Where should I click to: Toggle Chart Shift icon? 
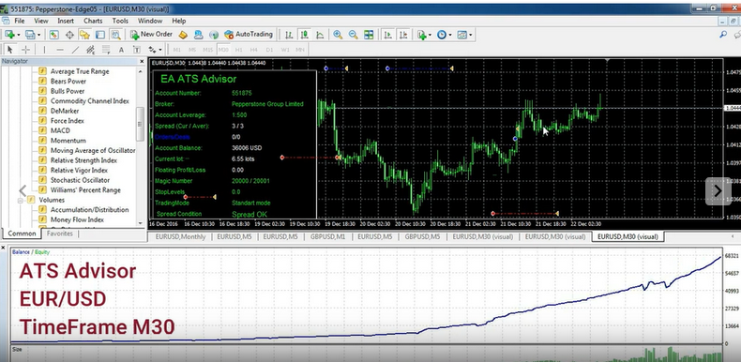click(x=403, y=35)
